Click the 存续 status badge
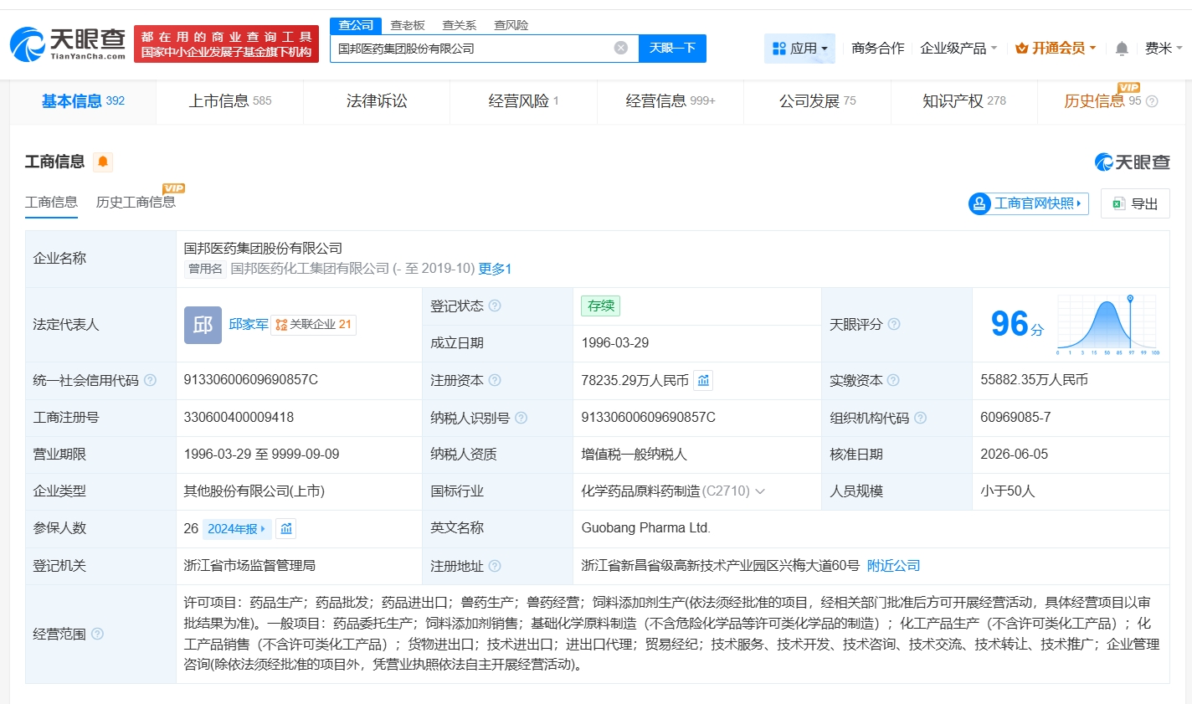 601,306
